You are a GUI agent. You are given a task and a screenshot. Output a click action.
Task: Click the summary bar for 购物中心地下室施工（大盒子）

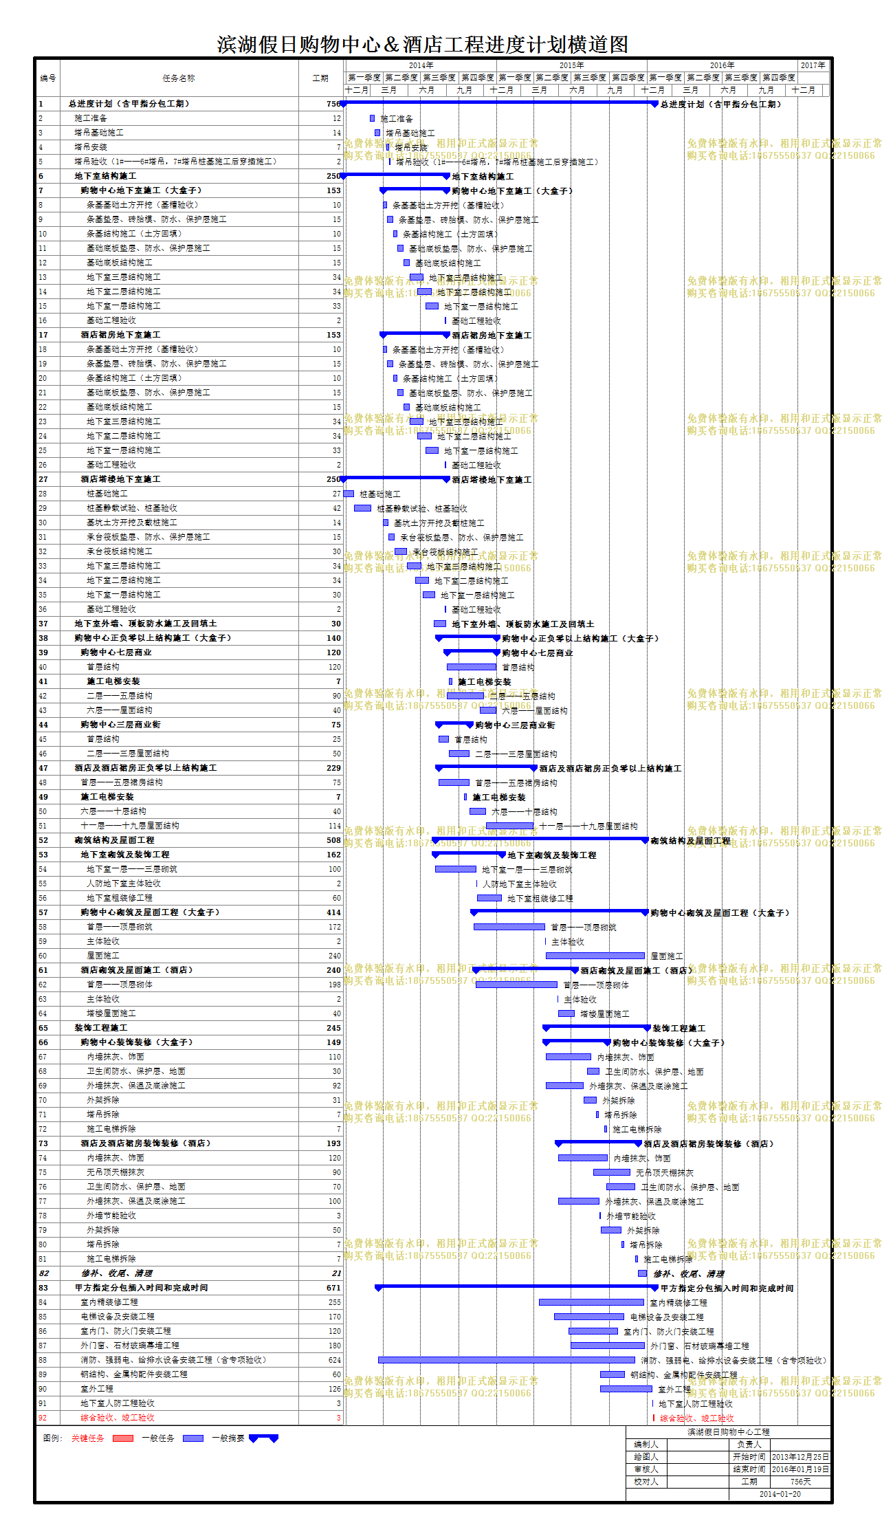pyautogui.click(x=415, y=190)
